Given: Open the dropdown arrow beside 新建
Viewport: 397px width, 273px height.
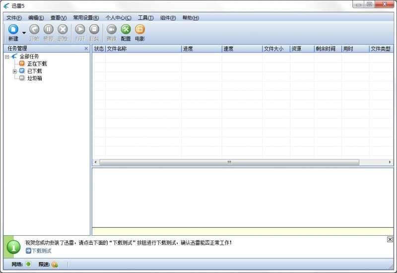Looking at the screenshot, I should click(24, 33).
